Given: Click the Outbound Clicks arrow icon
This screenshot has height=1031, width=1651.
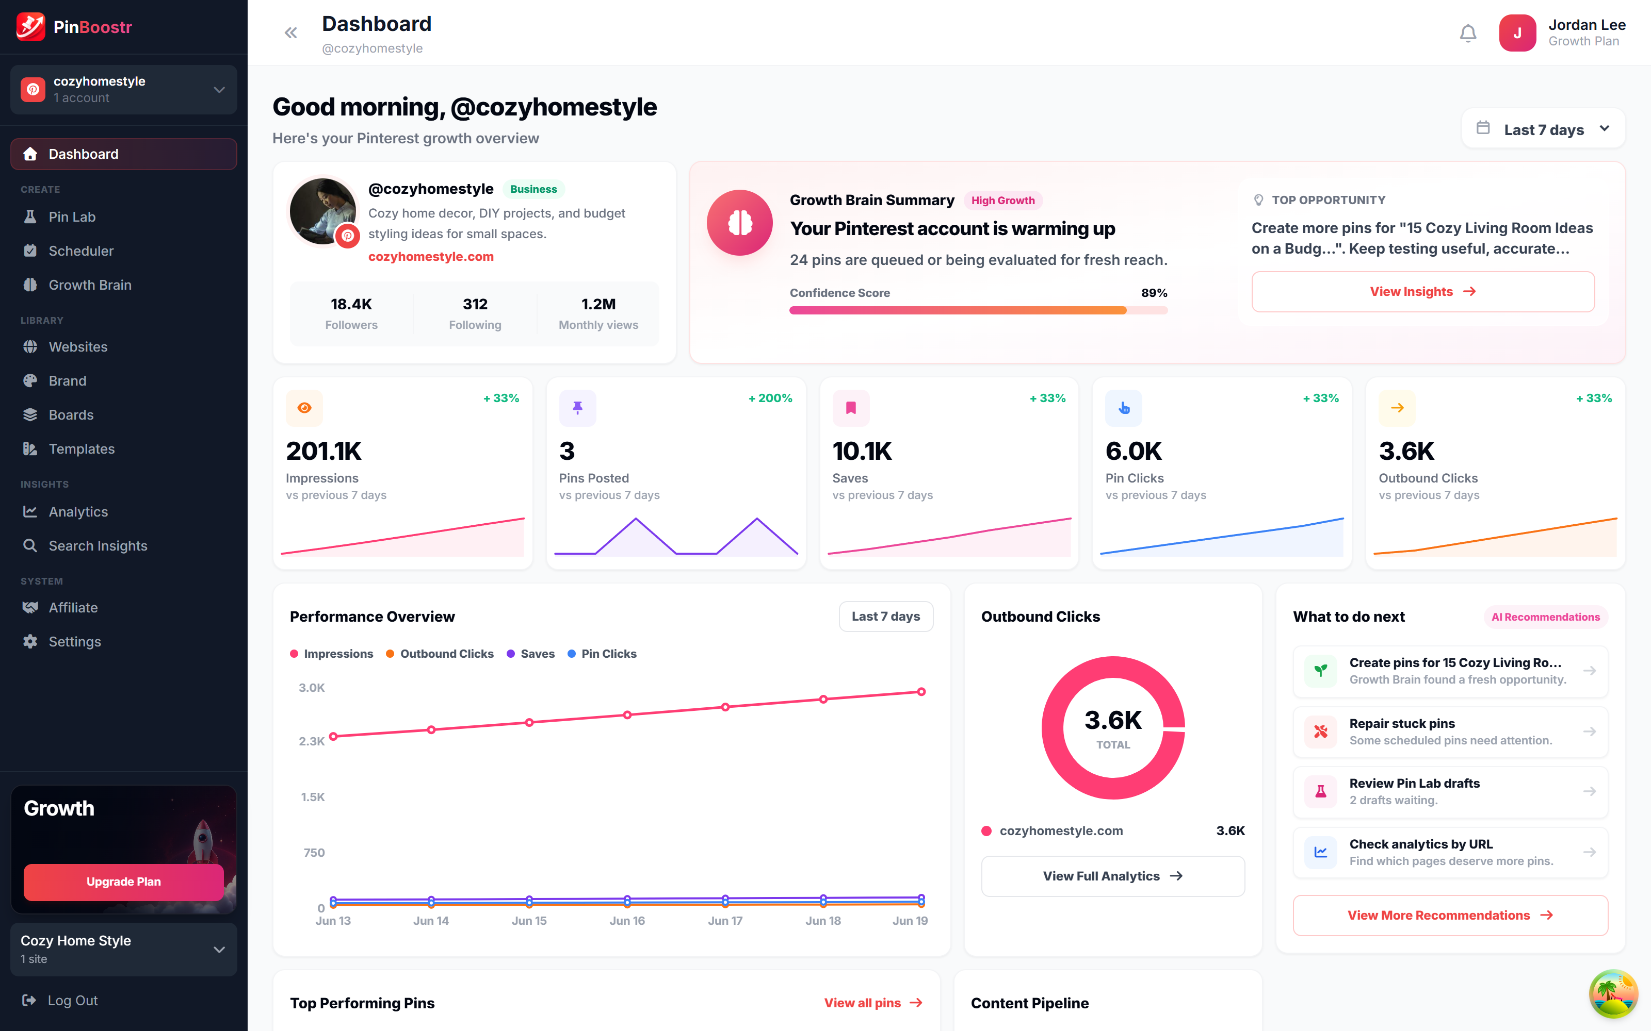Looking at the screenshot, I should pos(1397,408).
